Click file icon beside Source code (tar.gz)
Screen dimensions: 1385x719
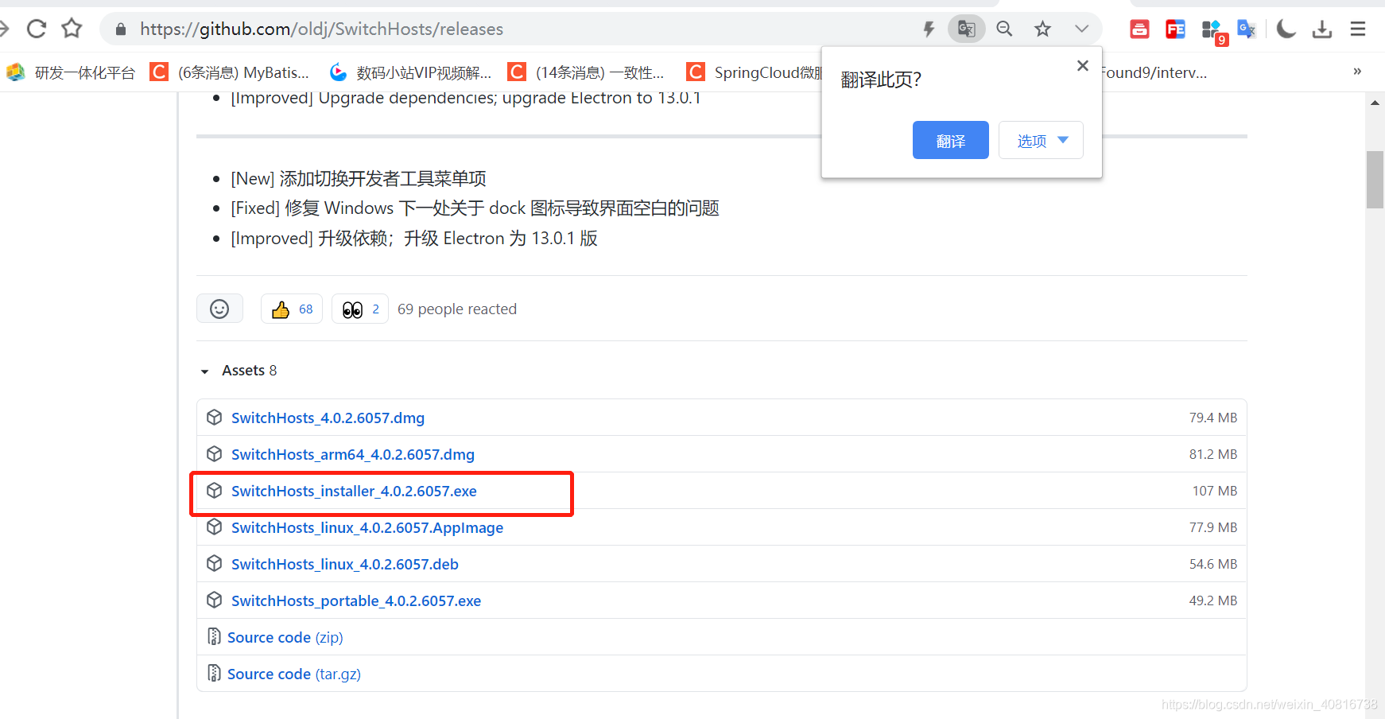tap(214, 673)
